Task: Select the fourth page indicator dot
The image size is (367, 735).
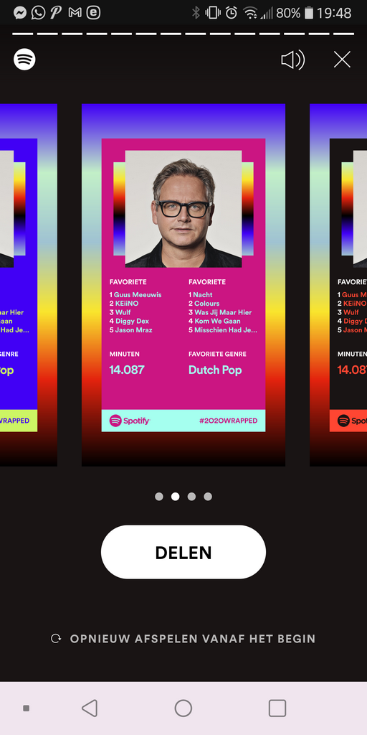Action: click(x=208, y=497)
